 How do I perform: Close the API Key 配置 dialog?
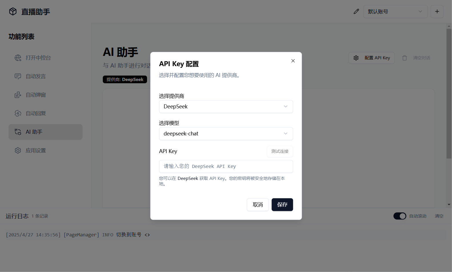[293, 61]
